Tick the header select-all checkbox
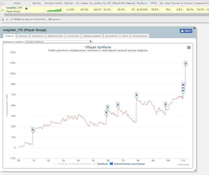This screenshot has height=175, width=209. [x=2, y=4]
